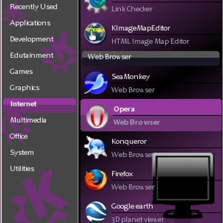
Task: Click 'Web Browser' description under Konqueror
Action: [132, 154]
